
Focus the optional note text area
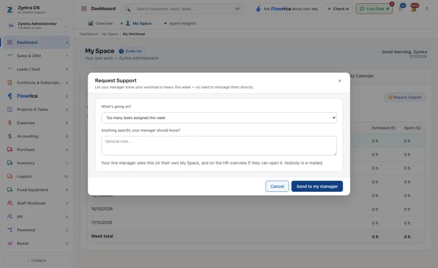pos(219,146)
